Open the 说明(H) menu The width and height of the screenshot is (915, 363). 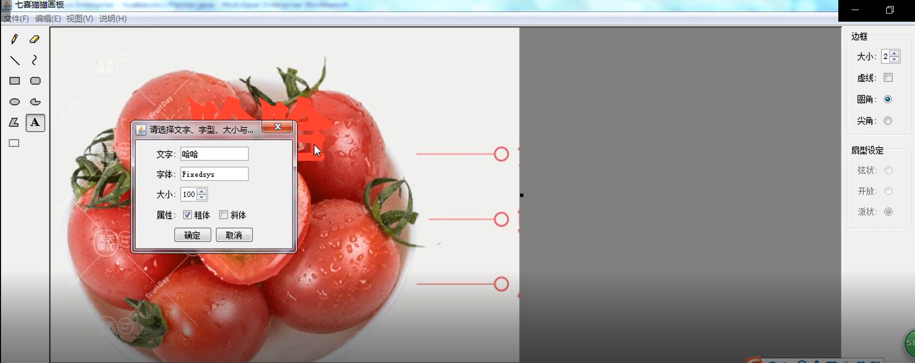point(113,19)
